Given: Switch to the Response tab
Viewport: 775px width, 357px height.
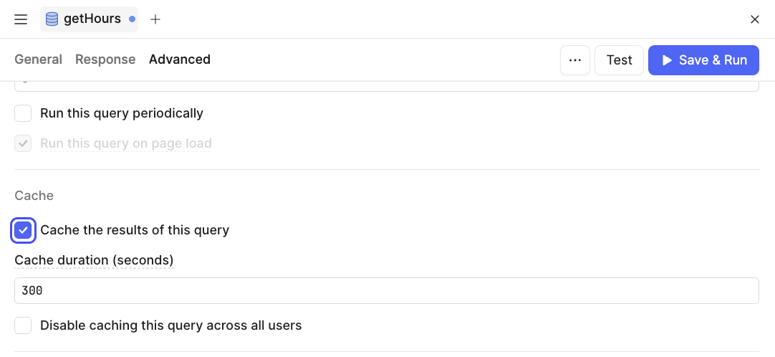Looking at the screenshot, I should tap(105, 59).
